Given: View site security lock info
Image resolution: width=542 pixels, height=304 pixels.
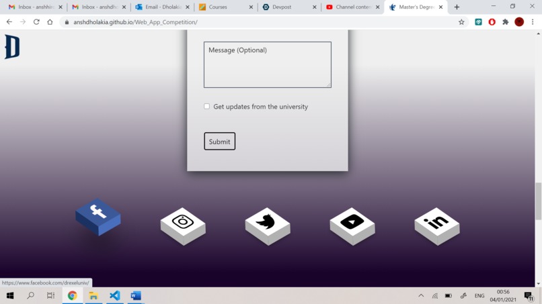Looking at the screenshot, I should (67, 22).
